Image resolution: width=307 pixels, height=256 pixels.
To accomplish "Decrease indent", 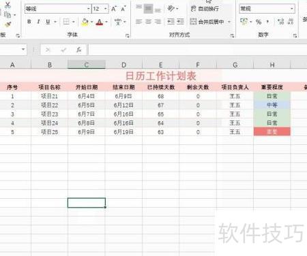I will 171,22.
